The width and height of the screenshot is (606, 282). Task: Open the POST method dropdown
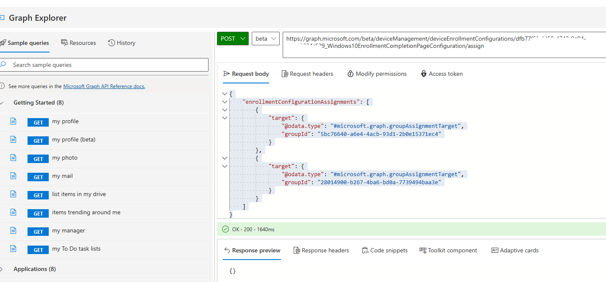pyautogui.click(x=232, y=38)
